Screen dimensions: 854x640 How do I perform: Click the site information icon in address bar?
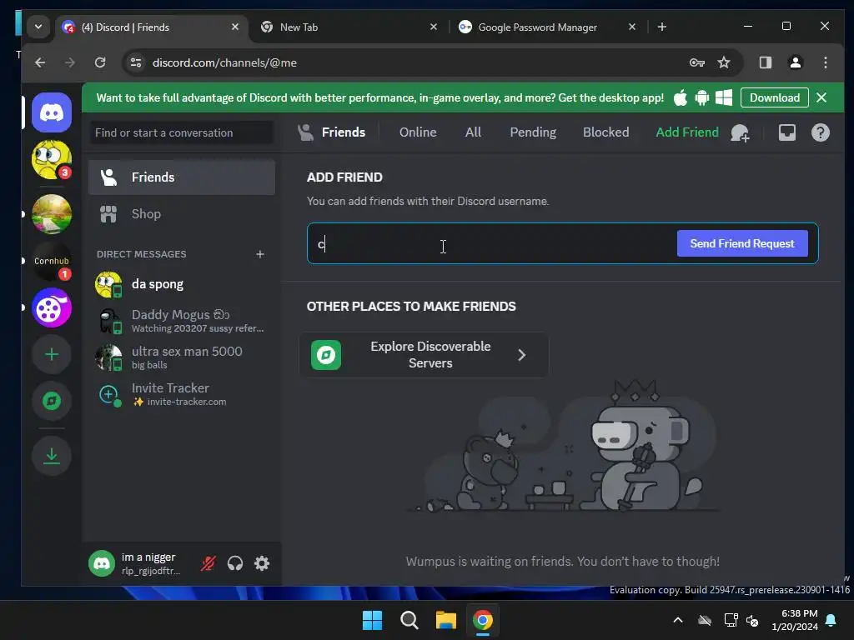(x=136, y=62)
